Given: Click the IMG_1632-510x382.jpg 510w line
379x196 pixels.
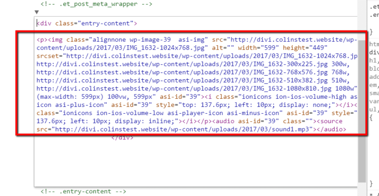Looking at the screenshot, I should [x=193, y=80].
